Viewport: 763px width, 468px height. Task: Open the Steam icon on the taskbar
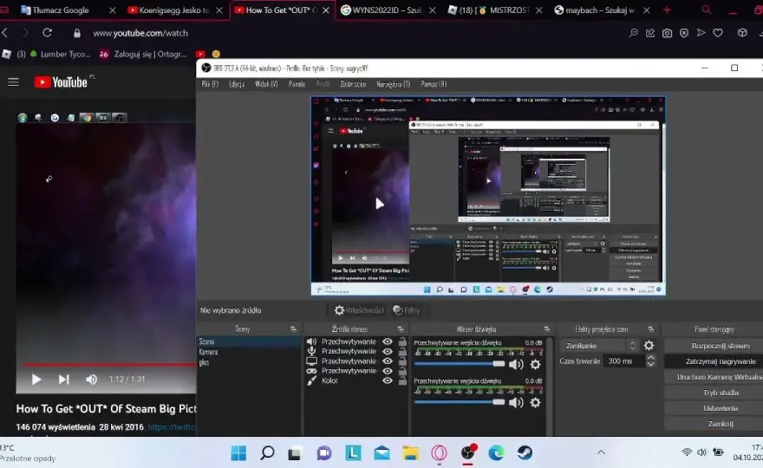coord(525,453)
